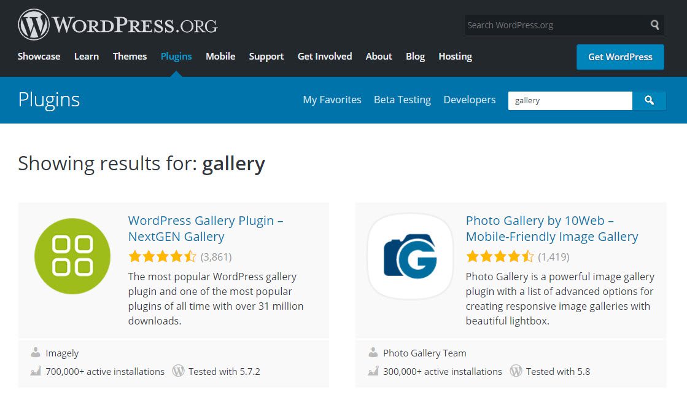Click the magnifier in the Search WordPress.org bar
The height and width of the screenshot is (397, 687).
654,25
